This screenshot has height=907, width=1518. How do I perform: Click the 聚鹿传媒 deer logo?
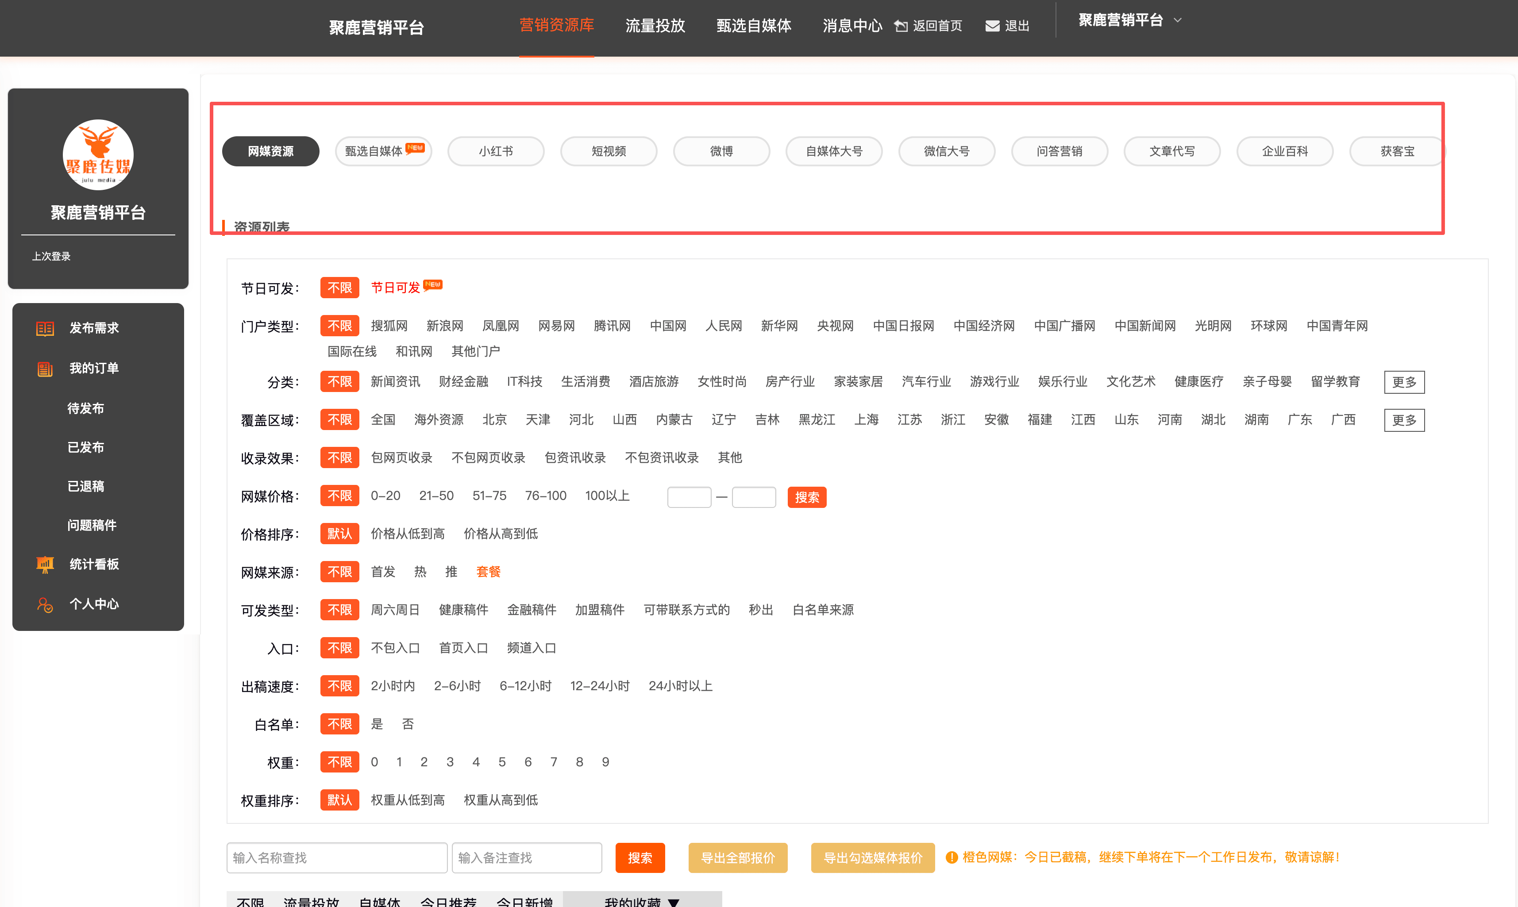(98, 154)
